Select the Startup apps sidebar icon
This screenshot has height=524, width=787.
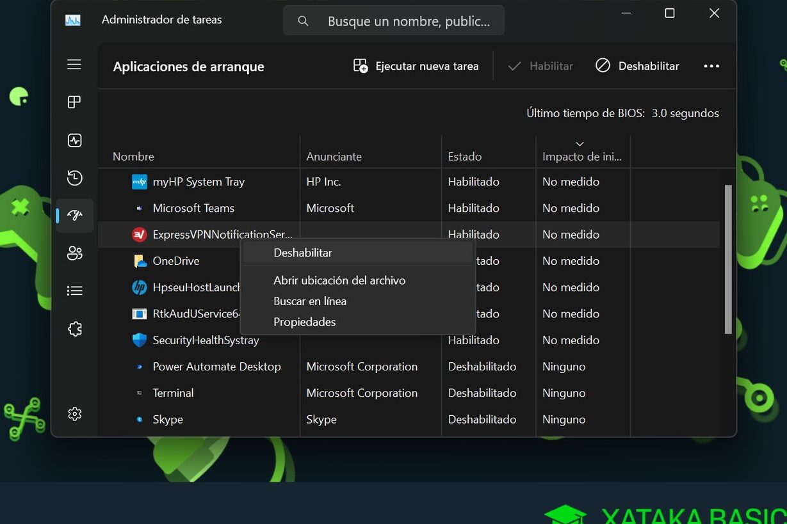pyautogui.click(x=74, y=216)
